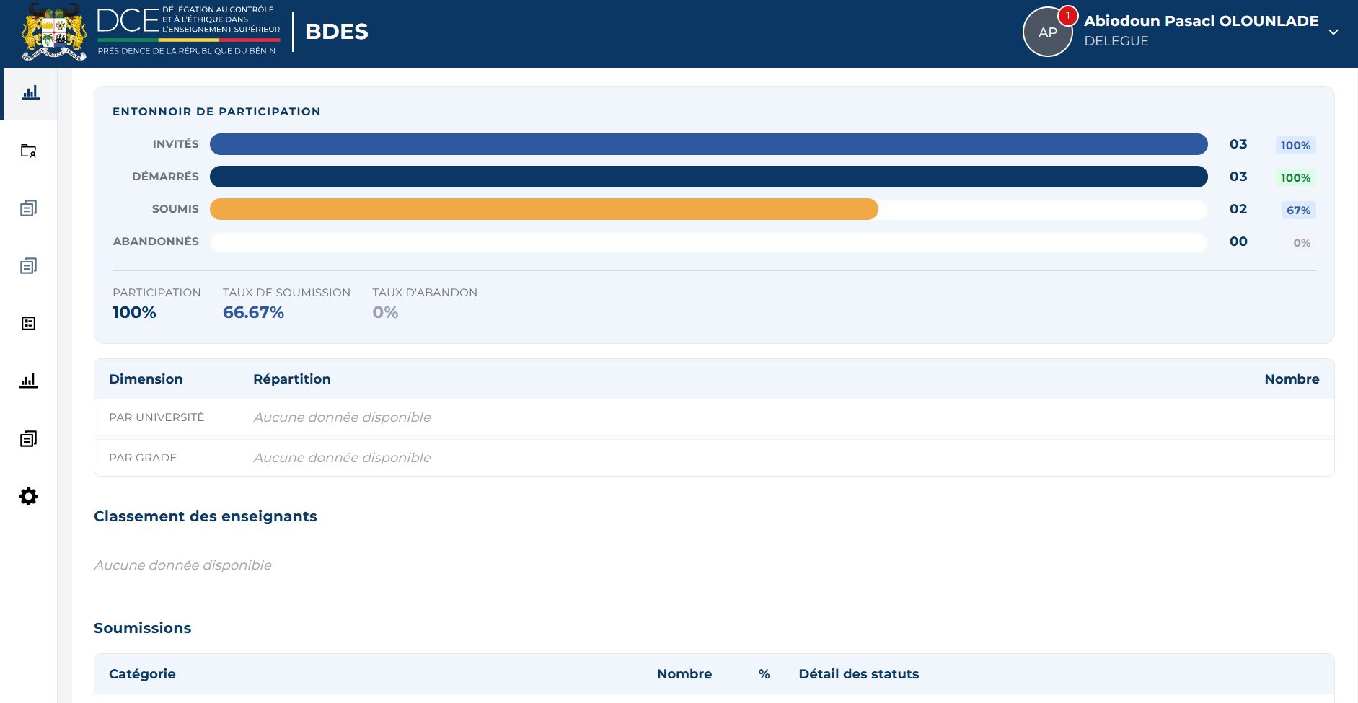The height and width of the screenshot is (703, 1358).
Task: Open the black stacked documents icon
Action: [29, 438]
